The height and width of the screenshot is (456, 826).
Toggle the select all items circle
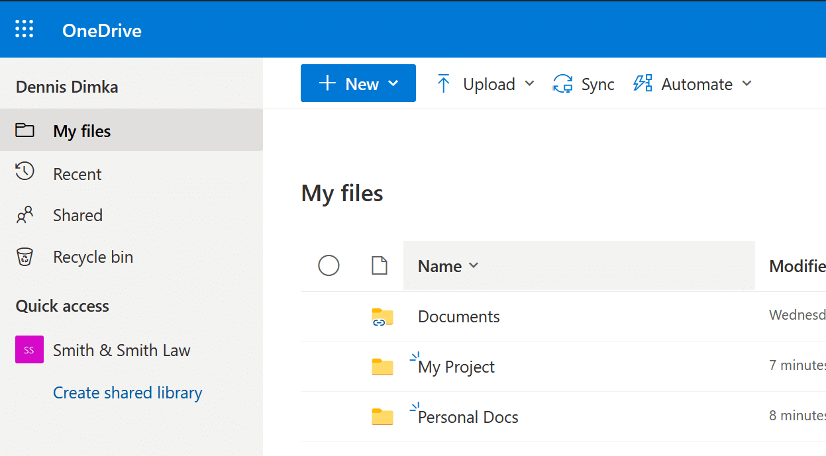point(329,265)
